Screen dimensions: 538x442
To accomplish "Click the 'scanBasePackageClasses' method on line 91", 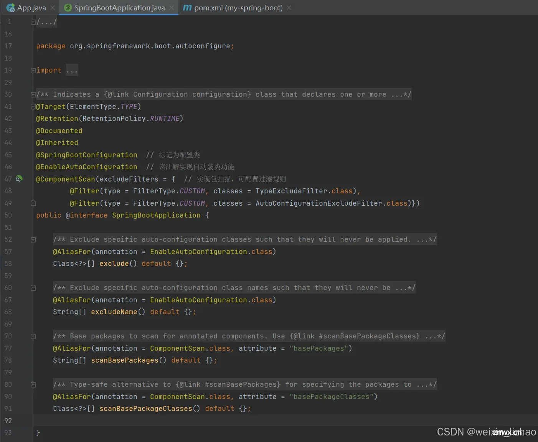I will [146, 409].
